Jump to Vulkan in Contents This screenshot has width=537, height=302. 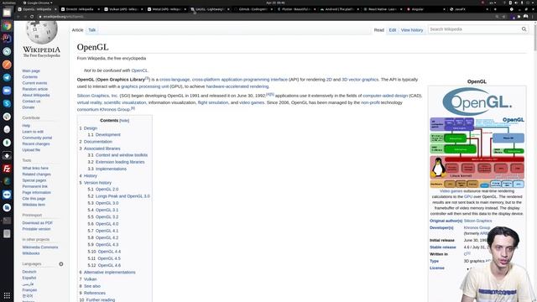point(90,279)
